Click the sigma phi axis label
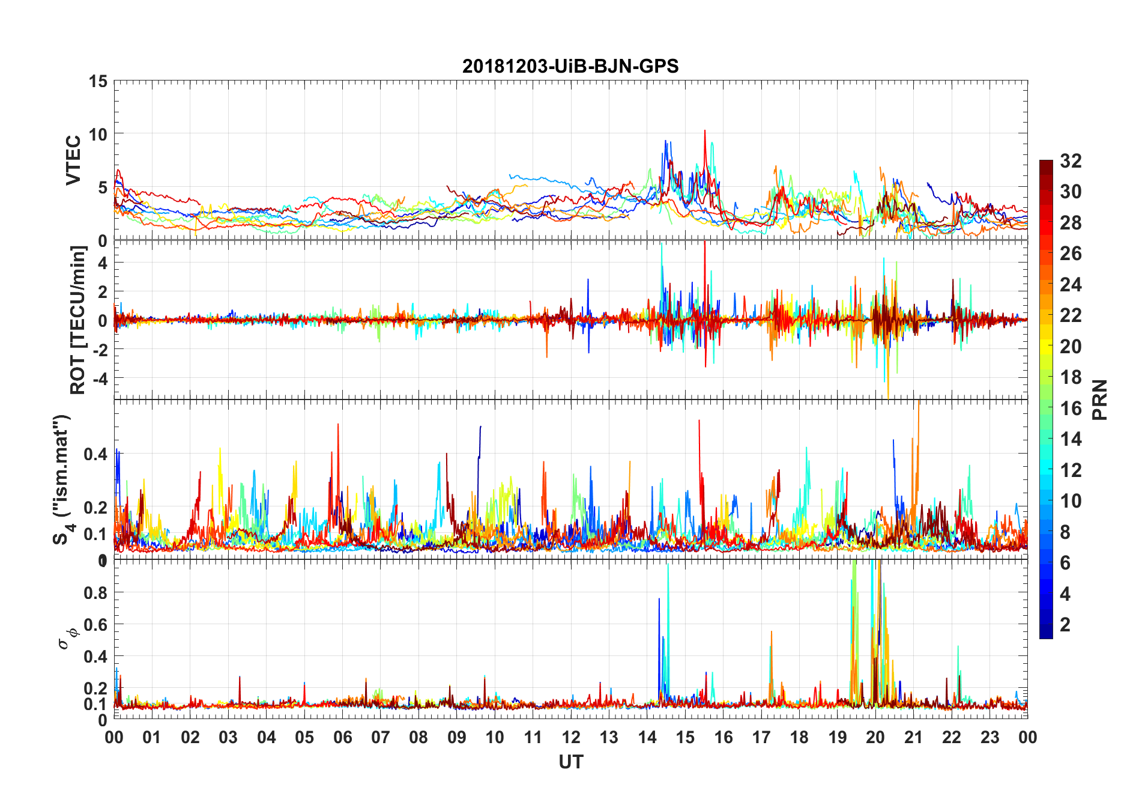The image size is (1142, 799). coord(68,638)
